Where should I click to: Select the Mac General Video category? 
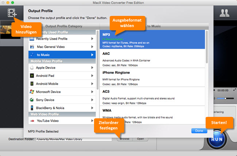tap(62, 47)
